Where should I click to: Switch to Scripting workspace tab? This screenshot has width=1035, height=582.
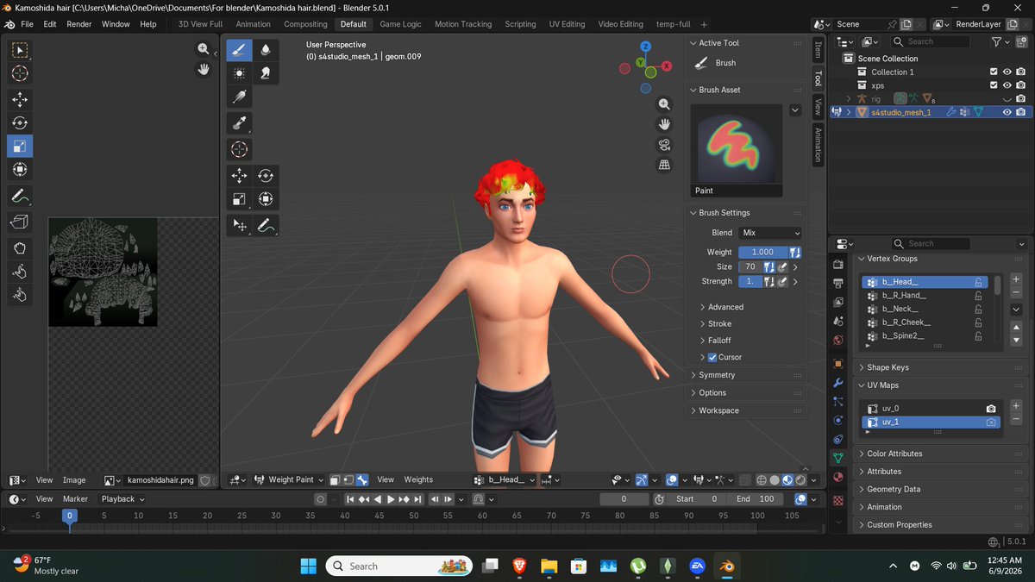tap(520, 24)
